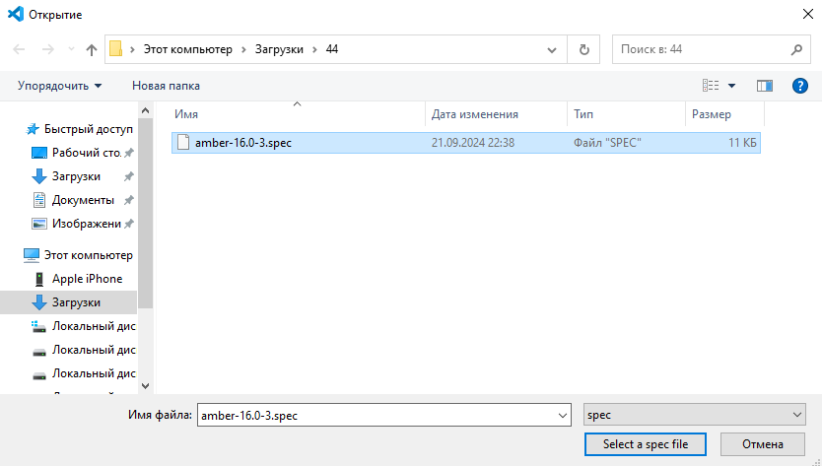This screenshot has width=822, height=466.
Task: Toggle the preview pane icon
Action: pyautogui.click(x=764, y=86)
